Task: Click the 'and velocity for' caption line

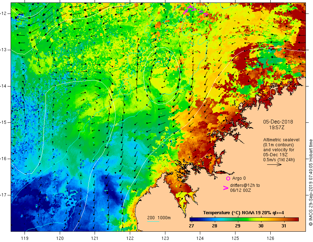Action: pyautogui.click(x=278, y=150)
